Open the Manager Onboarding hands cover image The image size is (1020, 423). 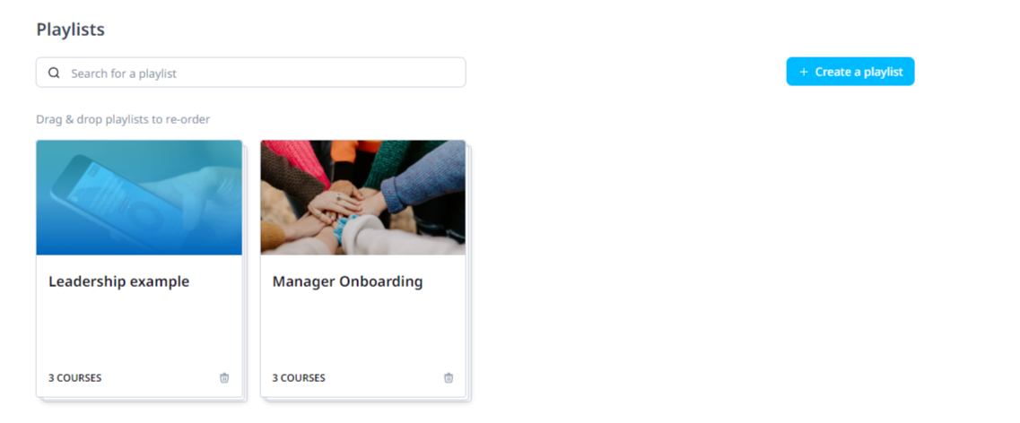[363, 197]
